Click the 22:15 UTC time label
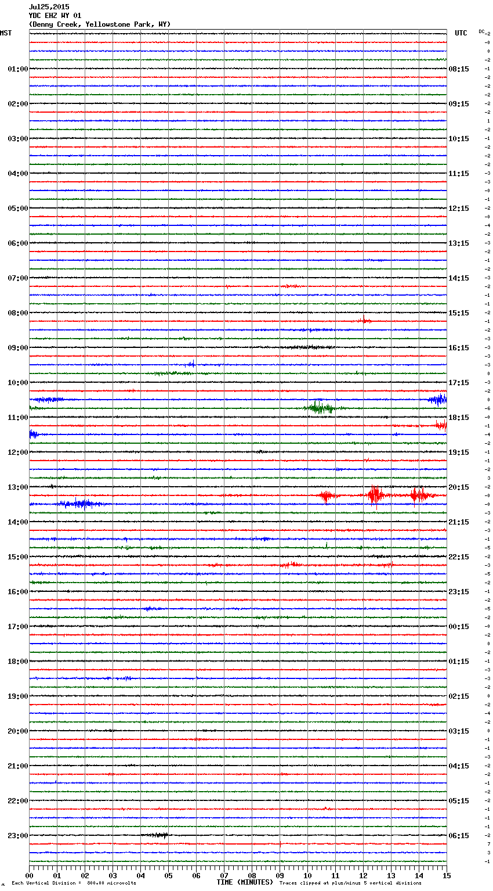 coord(459,557)
